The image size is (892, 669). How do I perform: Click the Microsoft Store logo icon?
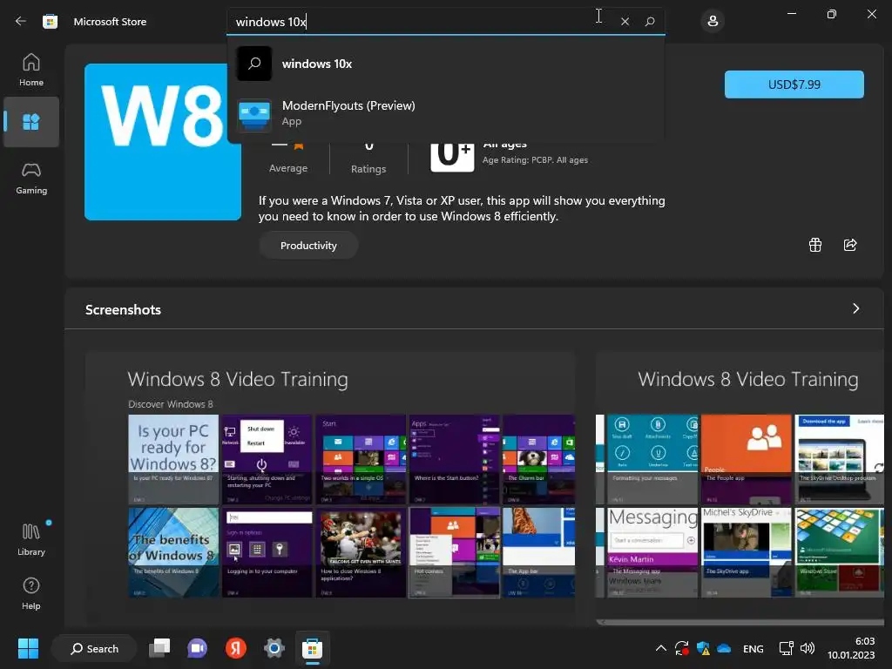50,22
